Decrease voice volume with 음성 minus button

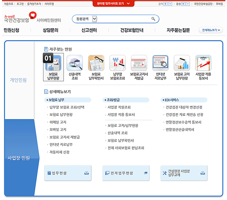pos(188,4)
